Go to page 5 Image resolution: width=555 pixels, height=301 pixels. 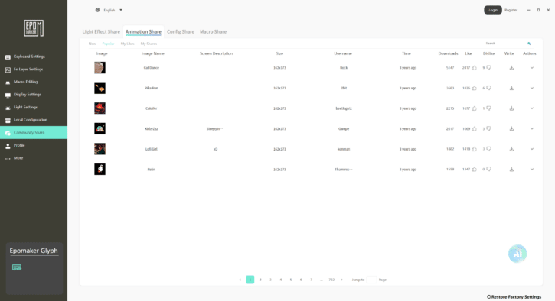(x=291, y=280)
